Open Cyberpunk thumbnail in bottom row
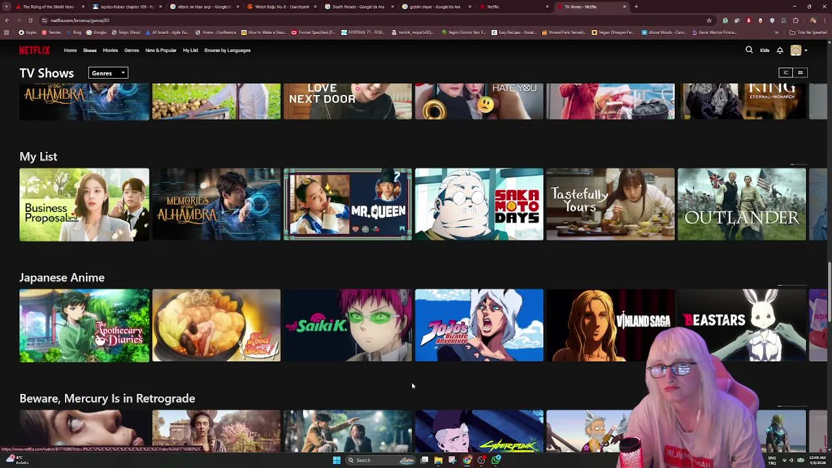Viewport: 832px width, 468px height. point(479,431)
